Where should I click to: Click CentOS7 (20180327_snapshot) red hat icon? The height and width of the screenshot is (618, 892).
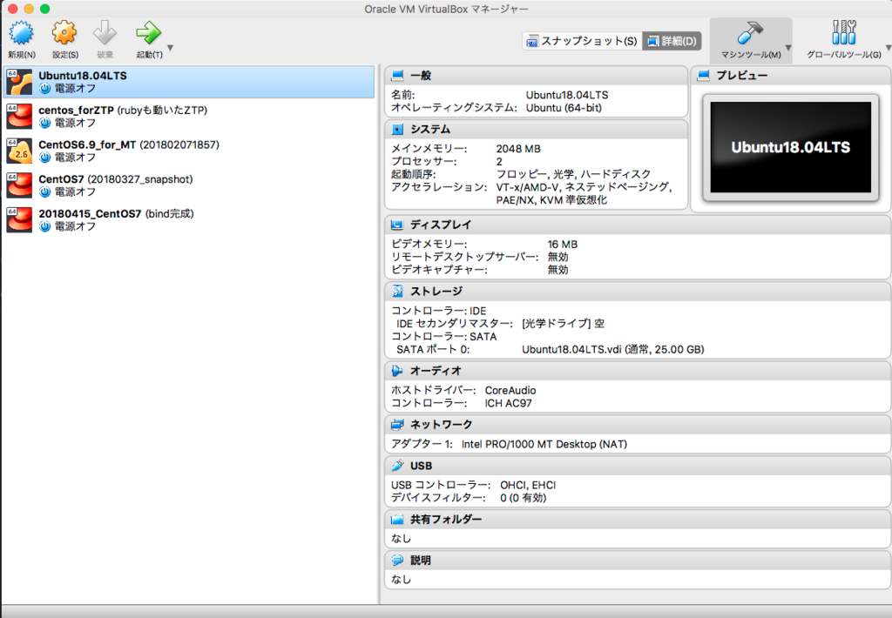(19, 185)
